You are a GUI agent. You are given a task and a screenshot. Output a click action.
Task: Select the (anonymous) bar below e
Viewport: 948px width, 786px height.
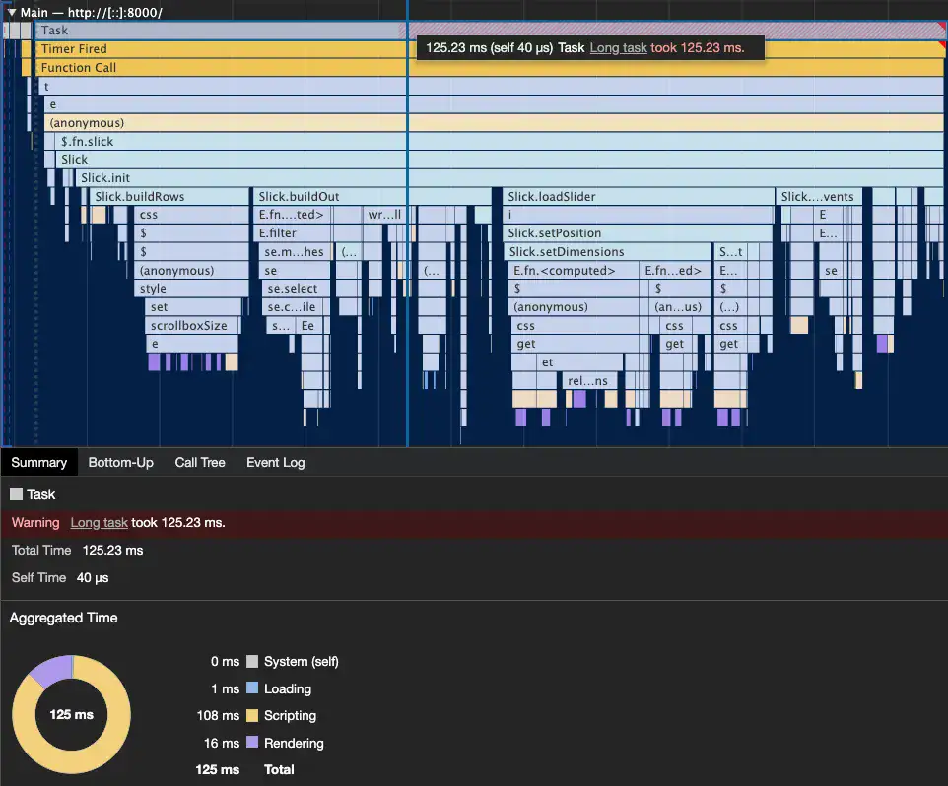(494, 123)
